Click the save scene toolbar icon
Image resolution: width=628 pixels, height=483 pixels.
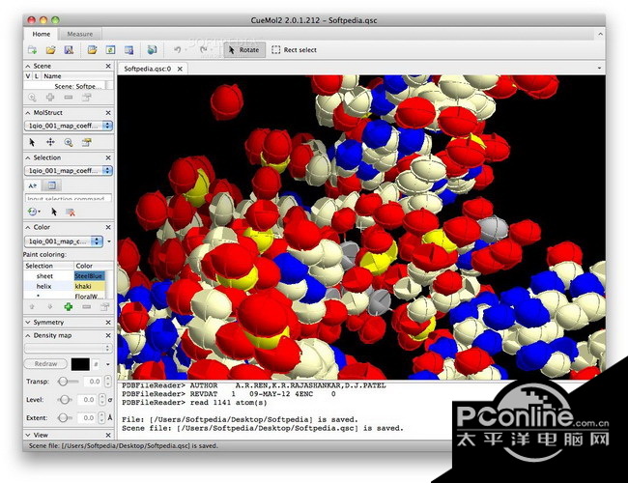[x=68, y=49]
